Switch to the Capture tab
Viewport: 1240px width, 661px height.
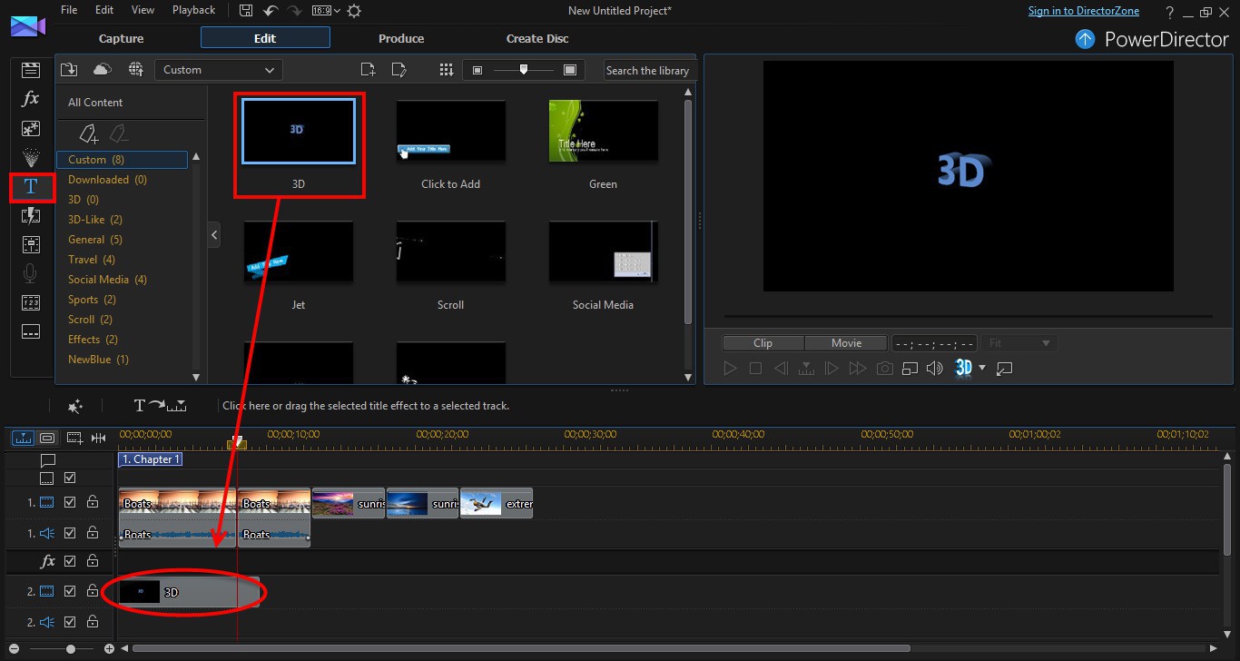click(122, 38)
